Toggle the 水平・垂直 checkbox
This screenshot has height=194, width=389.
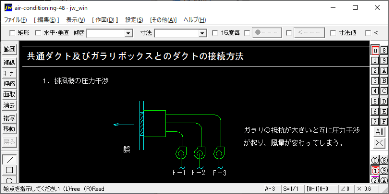[x=37, y=33]
